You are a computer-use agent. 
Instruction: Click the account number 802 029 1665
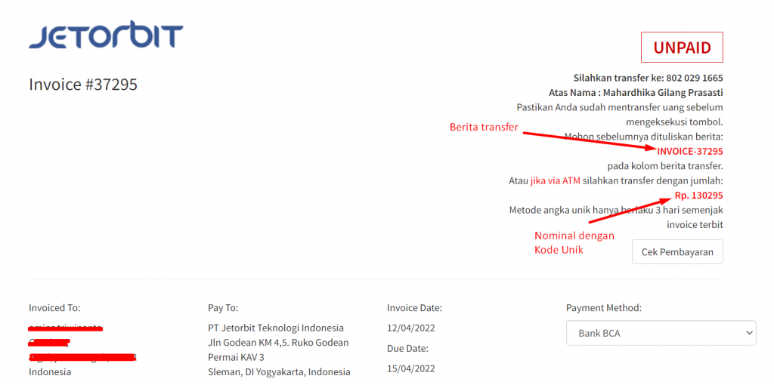pos(695,78)
